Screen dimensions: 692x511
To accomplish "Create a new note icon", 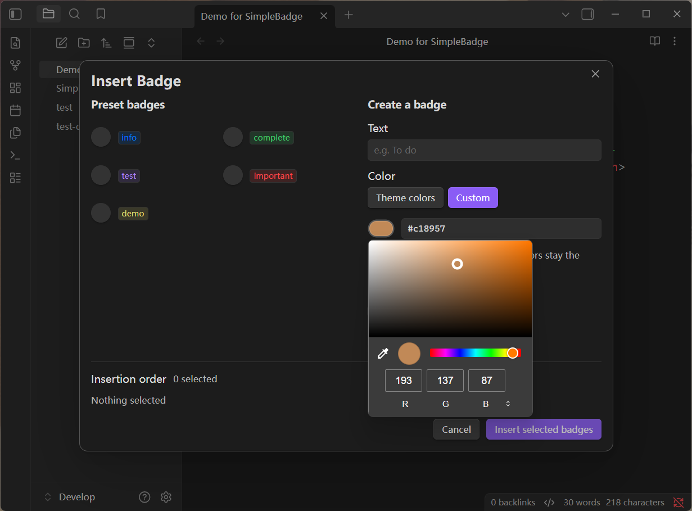I will pyautogui.click(x=61, y=43).
